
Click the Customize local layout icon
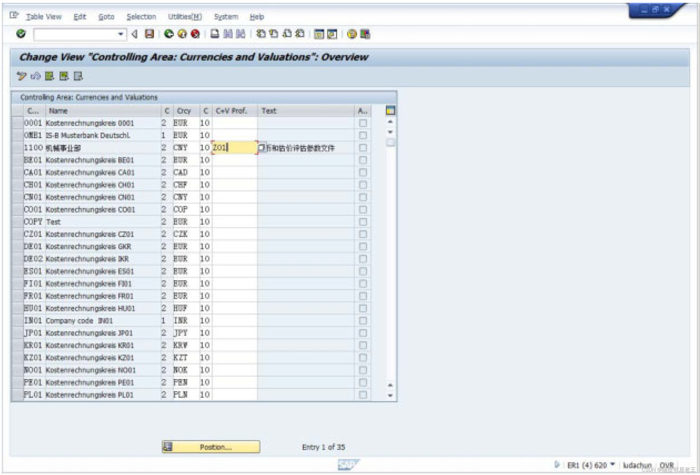365,34
